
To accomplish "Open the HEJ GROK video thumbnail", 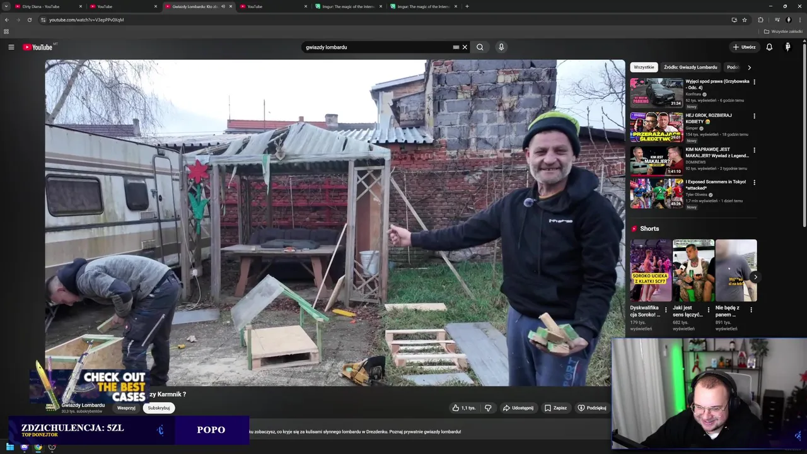I will tap(656, 126).
